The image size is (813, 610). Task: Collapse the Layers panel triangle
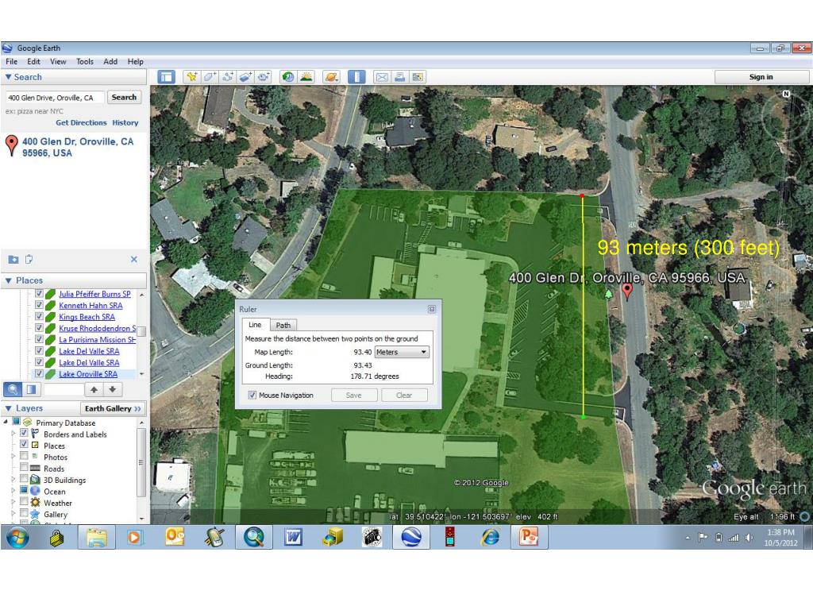[8, 408]
